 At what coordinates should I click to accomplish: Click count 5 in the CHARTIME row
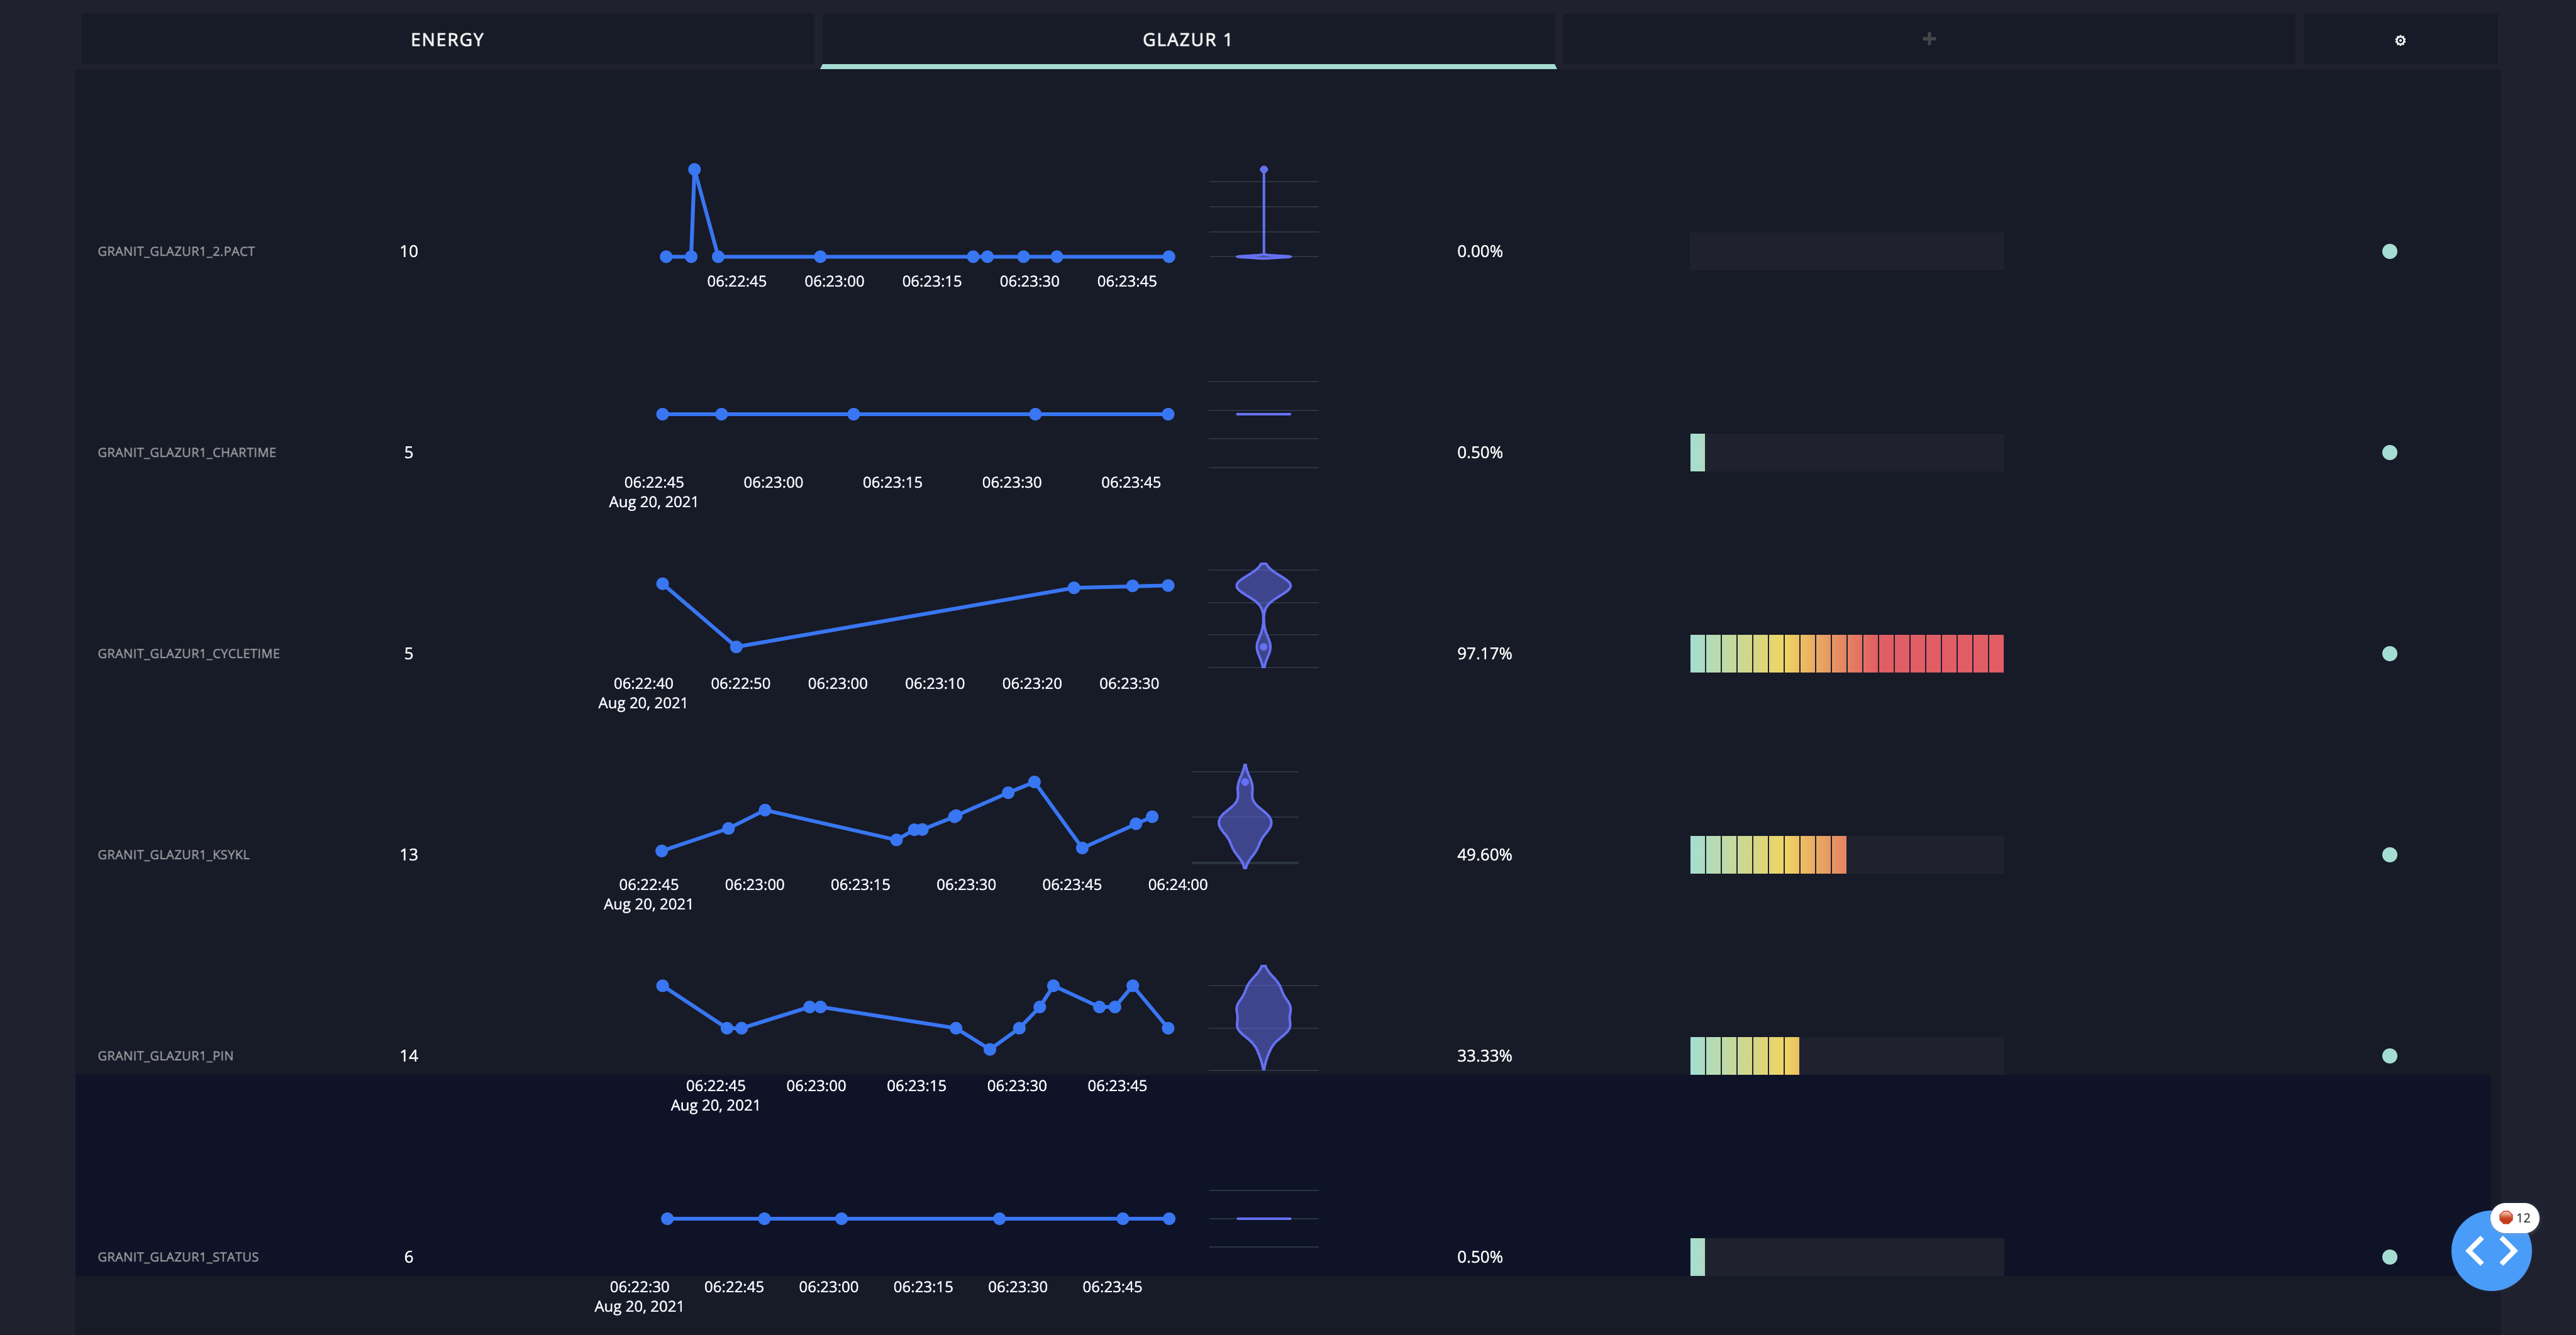coord(408,453)
